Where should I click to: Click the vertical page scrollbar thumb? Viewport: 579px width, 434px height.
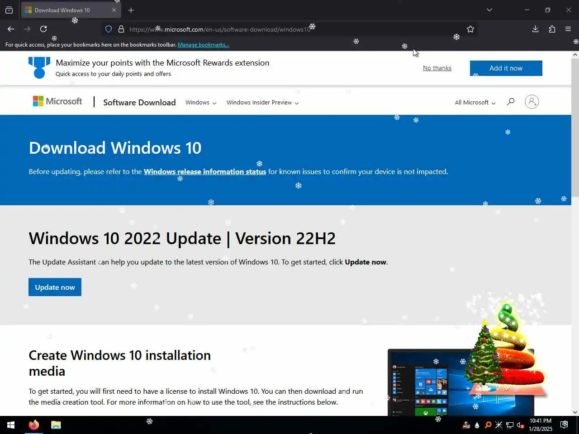575,127
